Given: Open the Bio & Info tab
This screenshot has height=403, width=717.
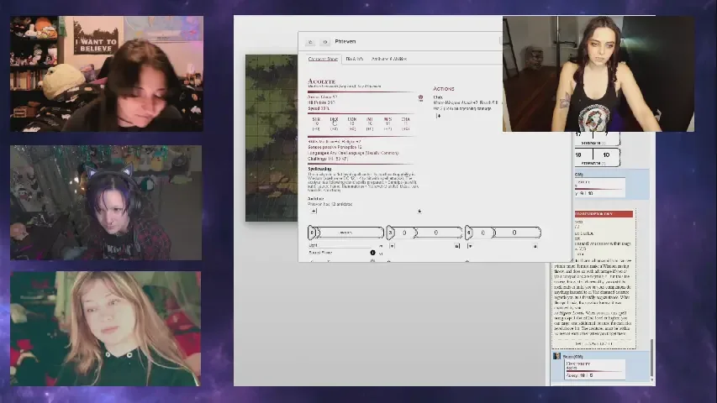Looking at the screenshot, I should 354,59.
